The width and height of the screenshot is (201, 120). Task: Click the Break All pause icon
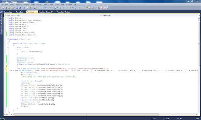(67, 8)
